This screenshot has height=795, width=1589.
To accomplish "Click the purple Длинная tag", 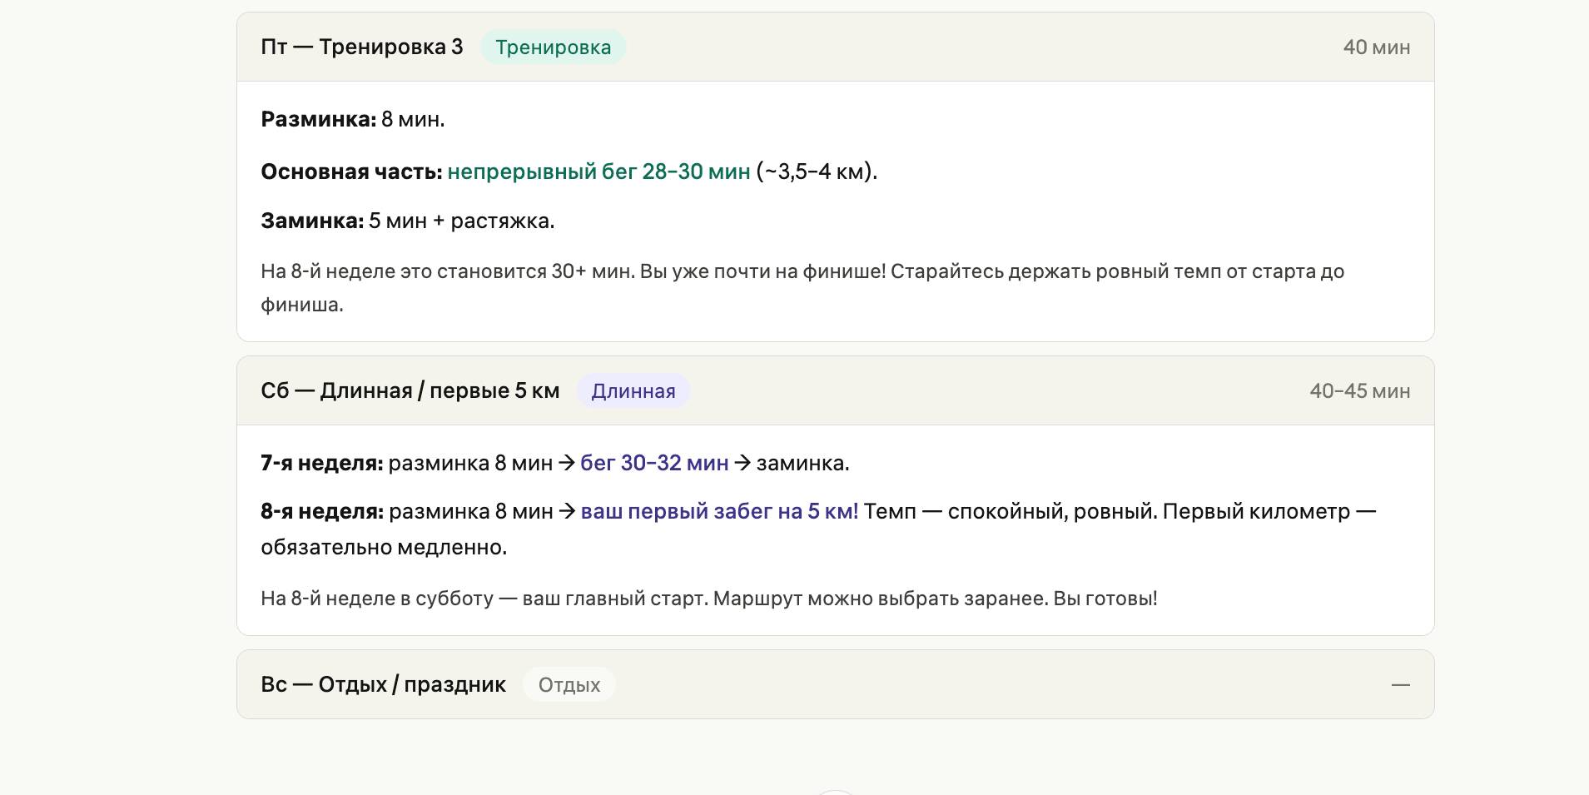I will tap(633, 391).
